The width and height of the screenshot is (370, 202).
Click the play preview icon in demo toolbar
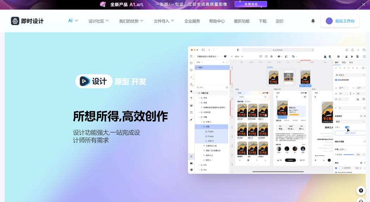[x=352, y=57]
